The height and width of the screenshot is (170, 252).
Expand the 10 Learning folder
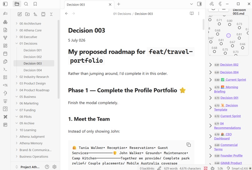[17, 130]
